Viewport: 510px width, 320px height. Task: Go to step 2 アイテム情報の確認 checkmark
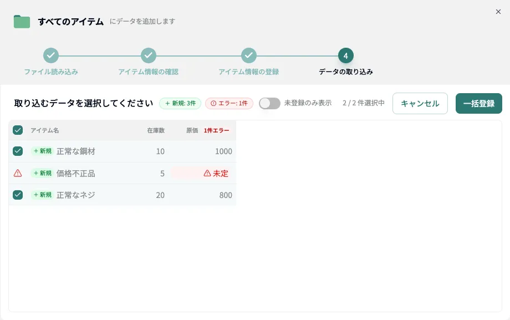149,55
